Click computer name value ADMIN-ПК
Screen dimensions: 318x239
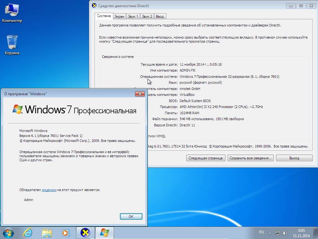pyautogui.click(x=188, y=71)
